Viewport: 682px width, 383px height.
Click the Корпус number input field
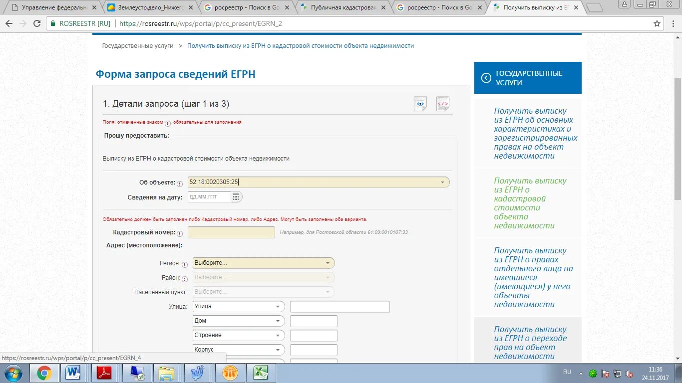[x=314, y=350]
